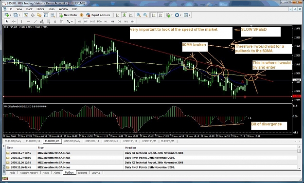
Task: Expand the New Chart dropdown arrow
Action: [x=10, y=15]
